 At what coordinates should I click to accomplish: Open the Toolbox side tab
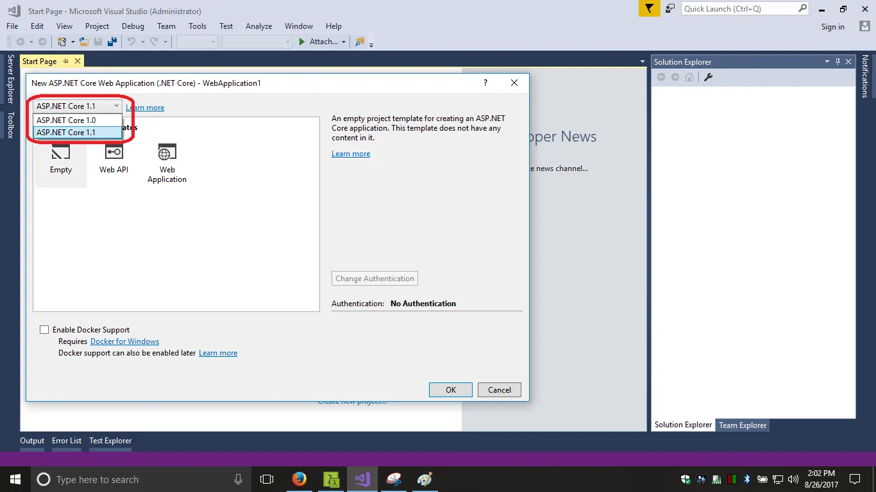[10, 125]
